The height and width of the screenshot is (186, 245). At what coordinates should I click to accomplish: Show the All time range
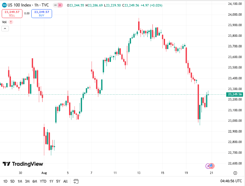(x=65, y=181)
